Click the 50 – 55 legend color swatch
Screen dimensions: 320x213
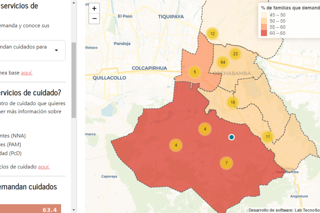coord(264,21)
